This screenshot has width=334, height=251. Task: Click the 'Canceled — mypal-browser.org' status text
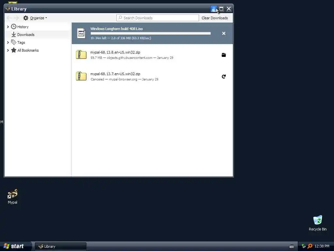(114, 79)
